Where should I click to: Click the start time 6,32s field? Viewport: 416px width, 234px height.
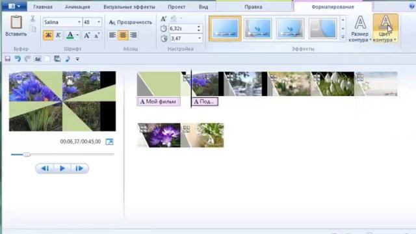(183, 29)
